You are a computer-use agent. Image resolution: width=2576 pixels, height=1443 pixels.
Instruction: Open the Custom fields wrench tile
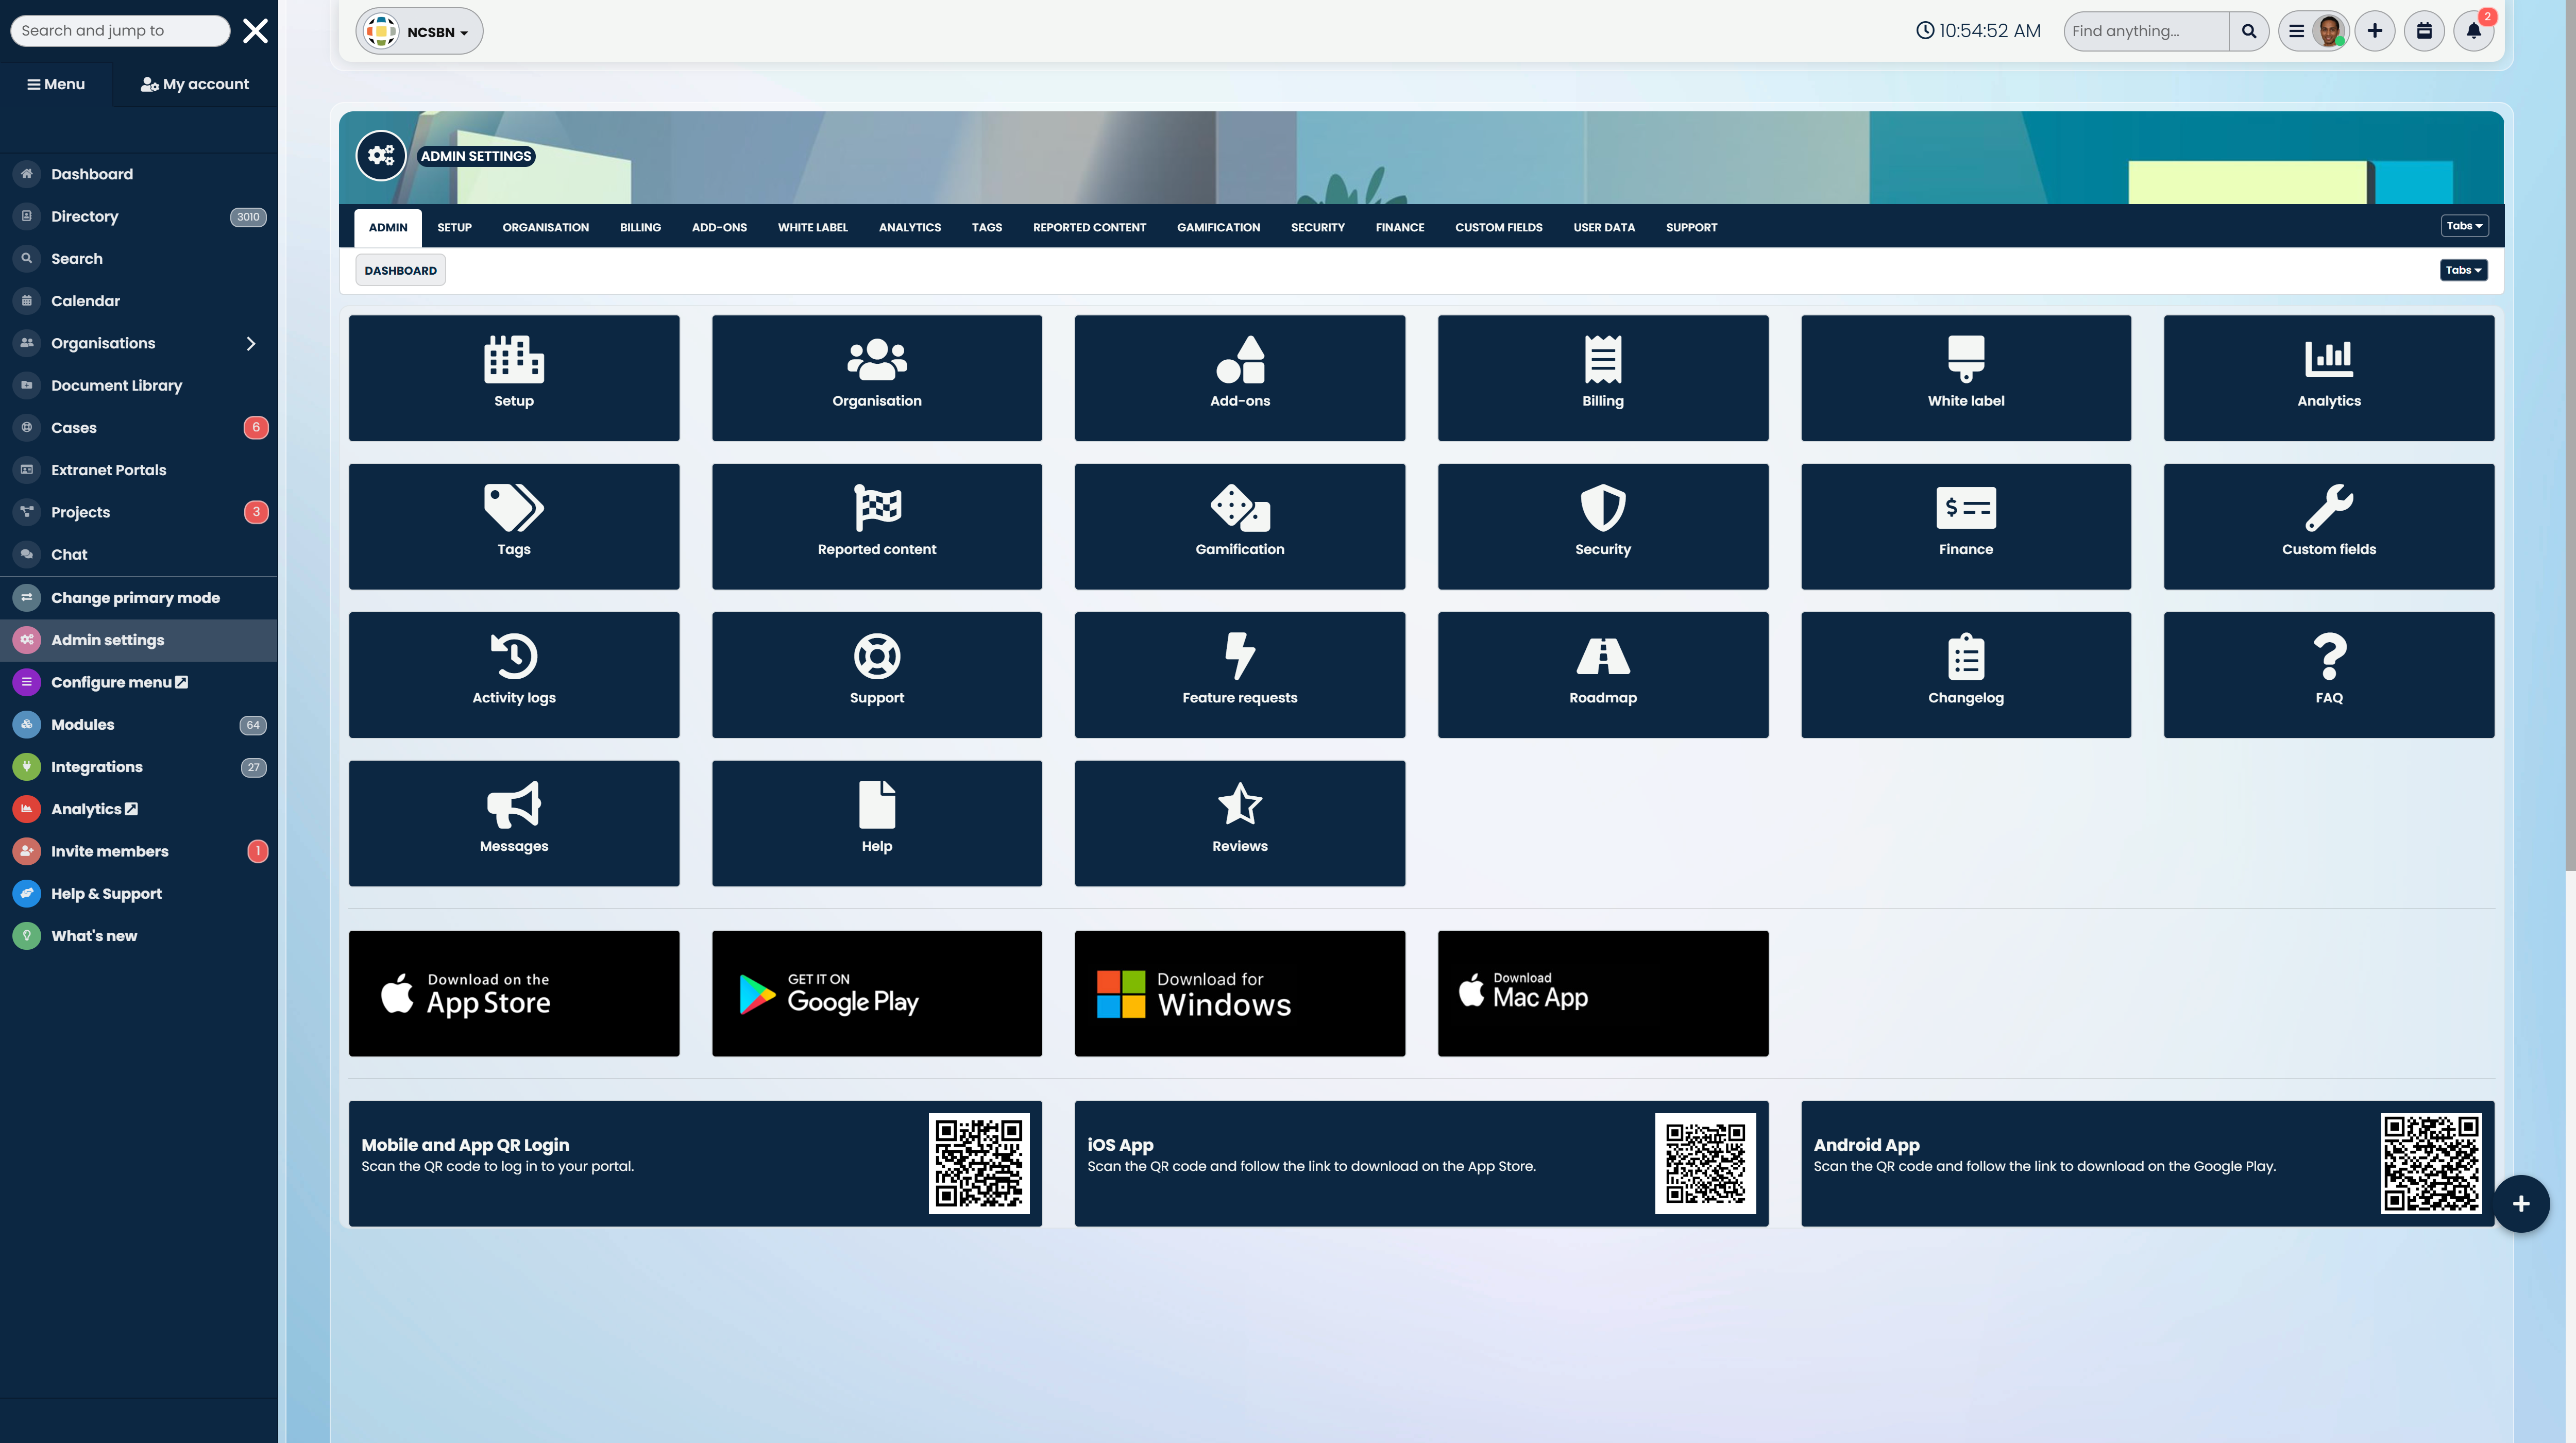(x=2329, y=526)
